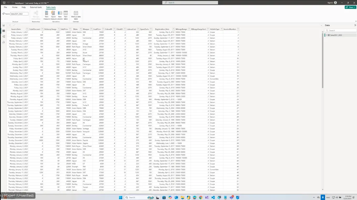357x200 pixels.
Task: Open InvoiceDate column filter dropdown
Action: [27, 29]
